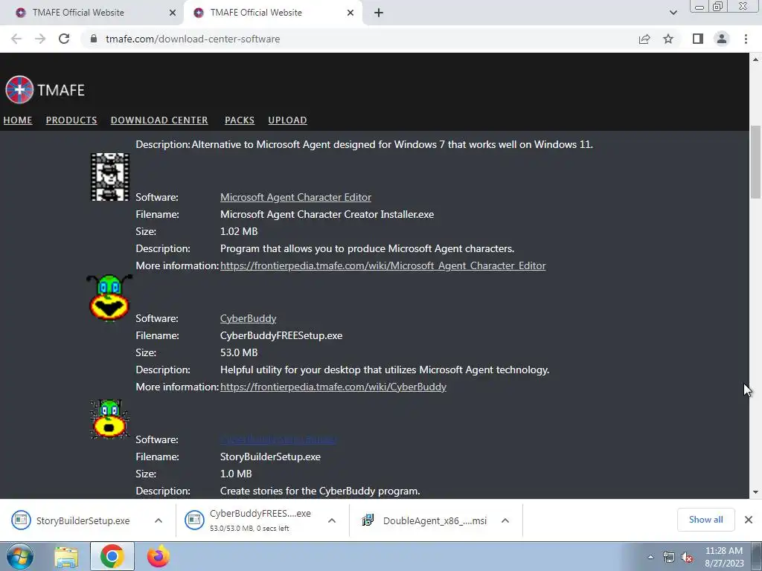Image resolution: width=762 pixels, height=571 pixels.
Task: Expand options for StoryBuilderSetup.exe download
Action: [x=159, y=520]
